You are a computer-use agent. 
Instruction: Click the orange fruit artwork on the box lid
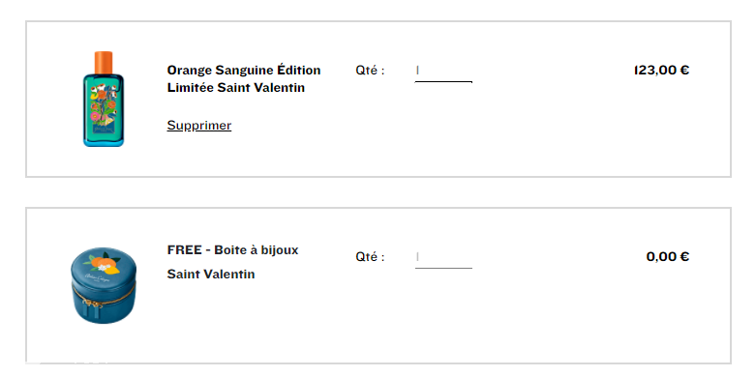(x=101, y=265)
